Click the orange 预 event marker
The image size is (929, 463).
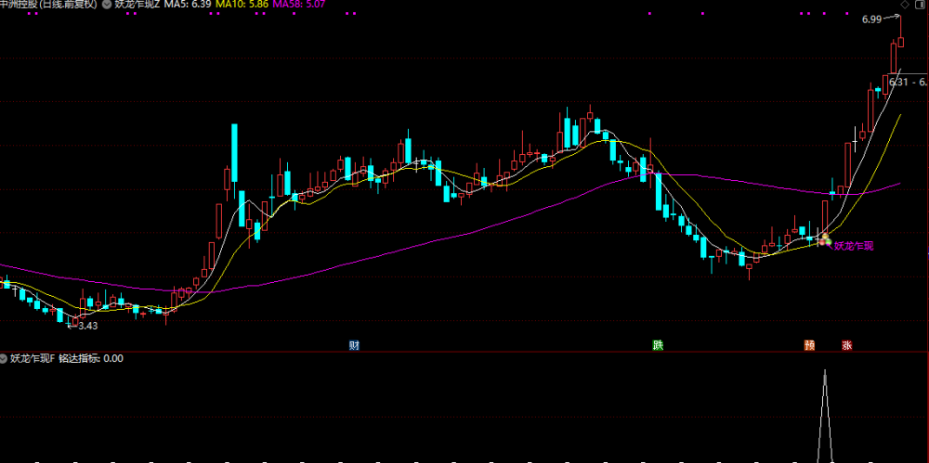point(809,346)
